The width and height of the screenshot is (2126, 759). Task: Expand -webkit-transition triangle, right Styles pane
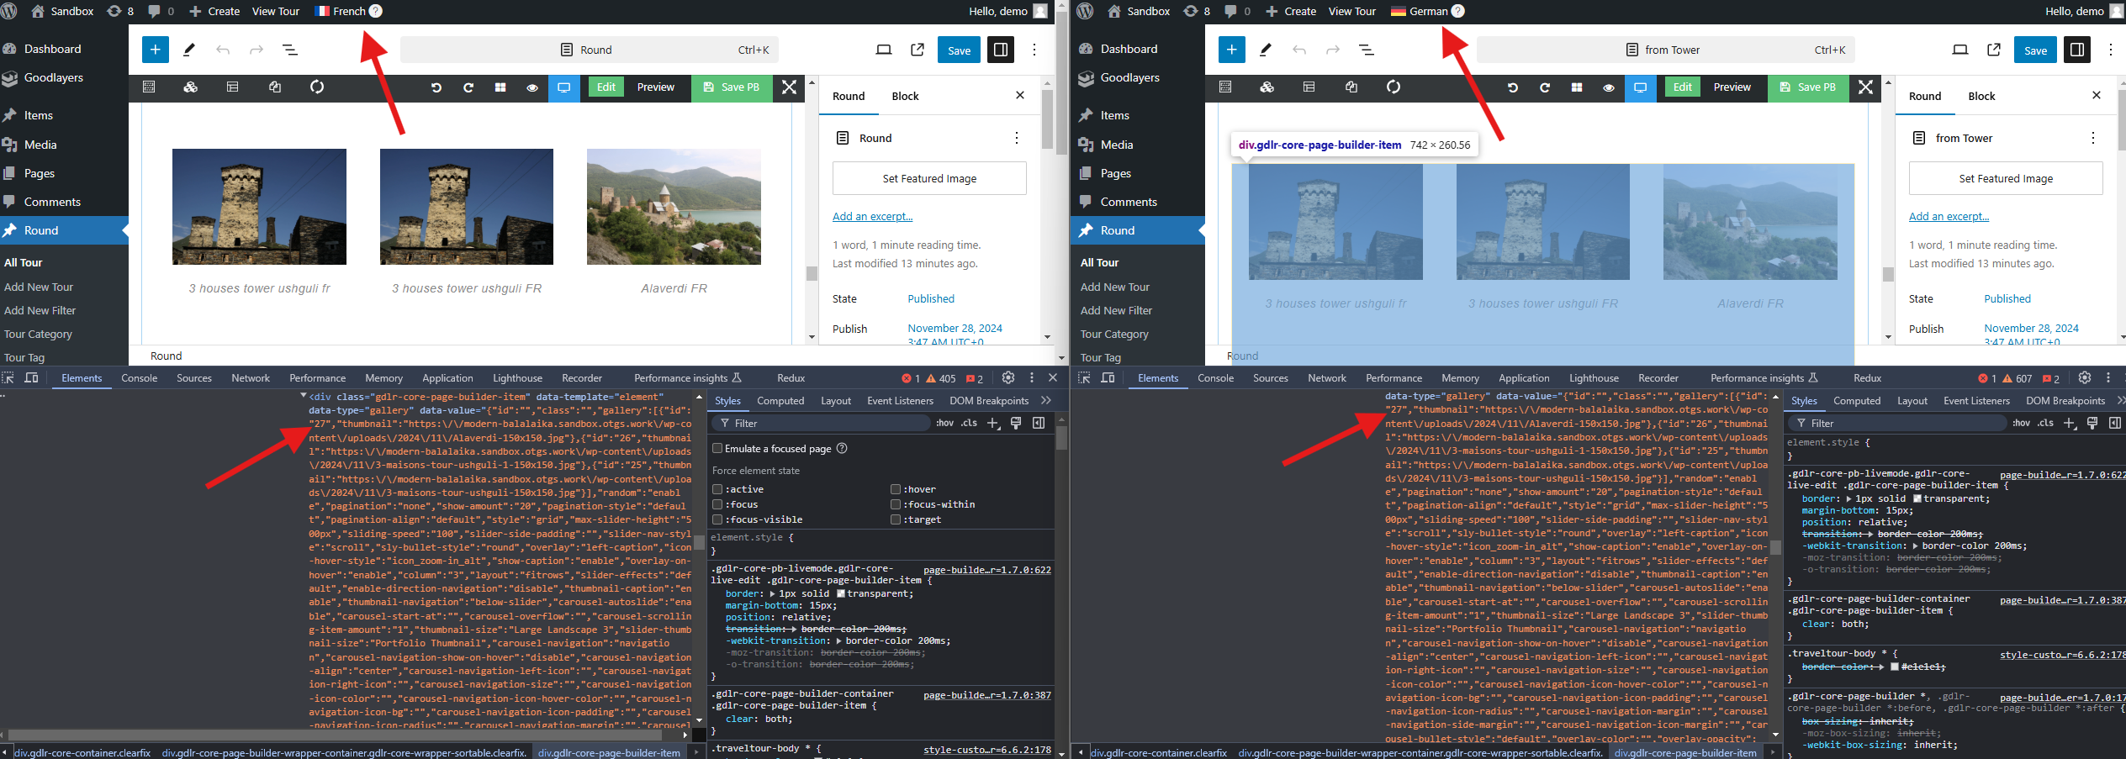(1915, 546)
